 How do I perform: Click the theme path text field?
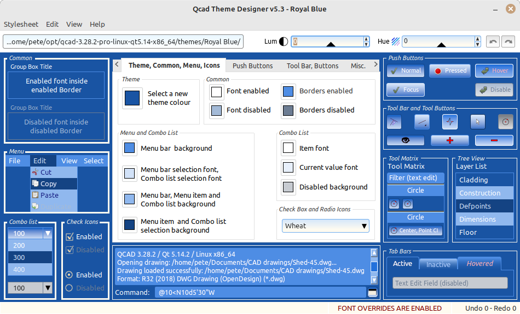[x=123, y=42]
